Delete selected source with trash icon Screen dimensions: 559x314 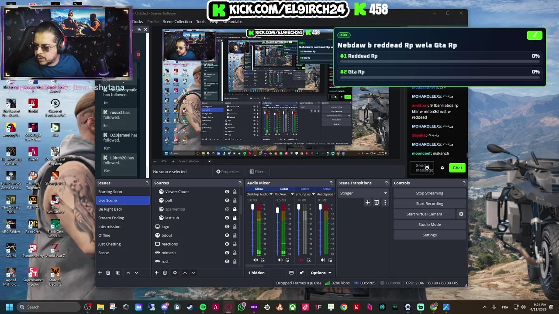tap(165, 273)
